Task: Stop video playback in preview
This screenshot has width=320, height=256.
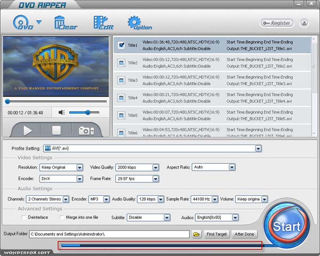Action: click(56, 130)
